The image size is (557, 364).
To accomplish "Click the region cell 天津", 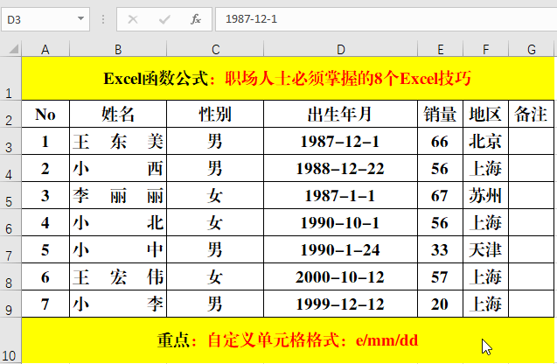I will pyautogui.click(x=486, y=249).
